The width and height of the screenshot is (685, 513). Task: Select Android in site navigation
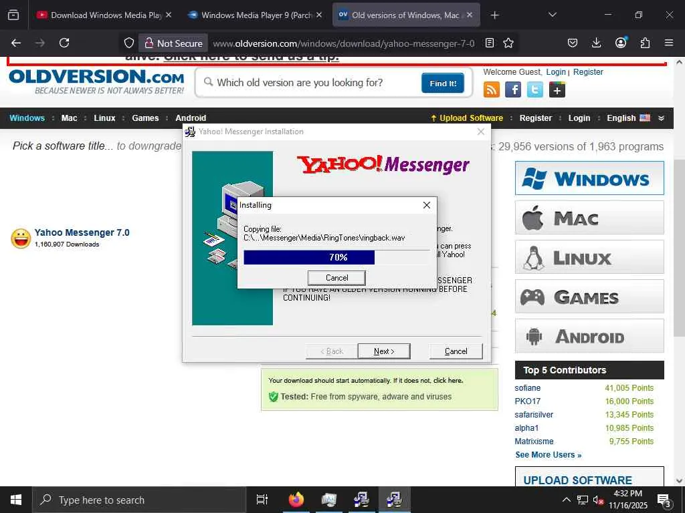point(191,118)
